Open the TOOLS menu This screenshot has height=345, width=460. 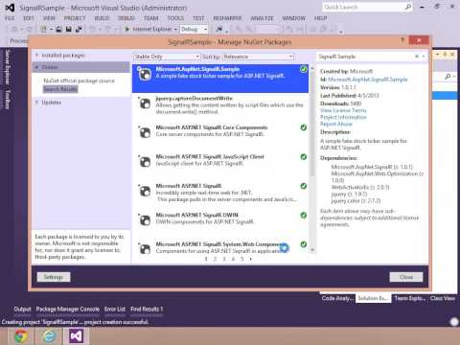175,18
